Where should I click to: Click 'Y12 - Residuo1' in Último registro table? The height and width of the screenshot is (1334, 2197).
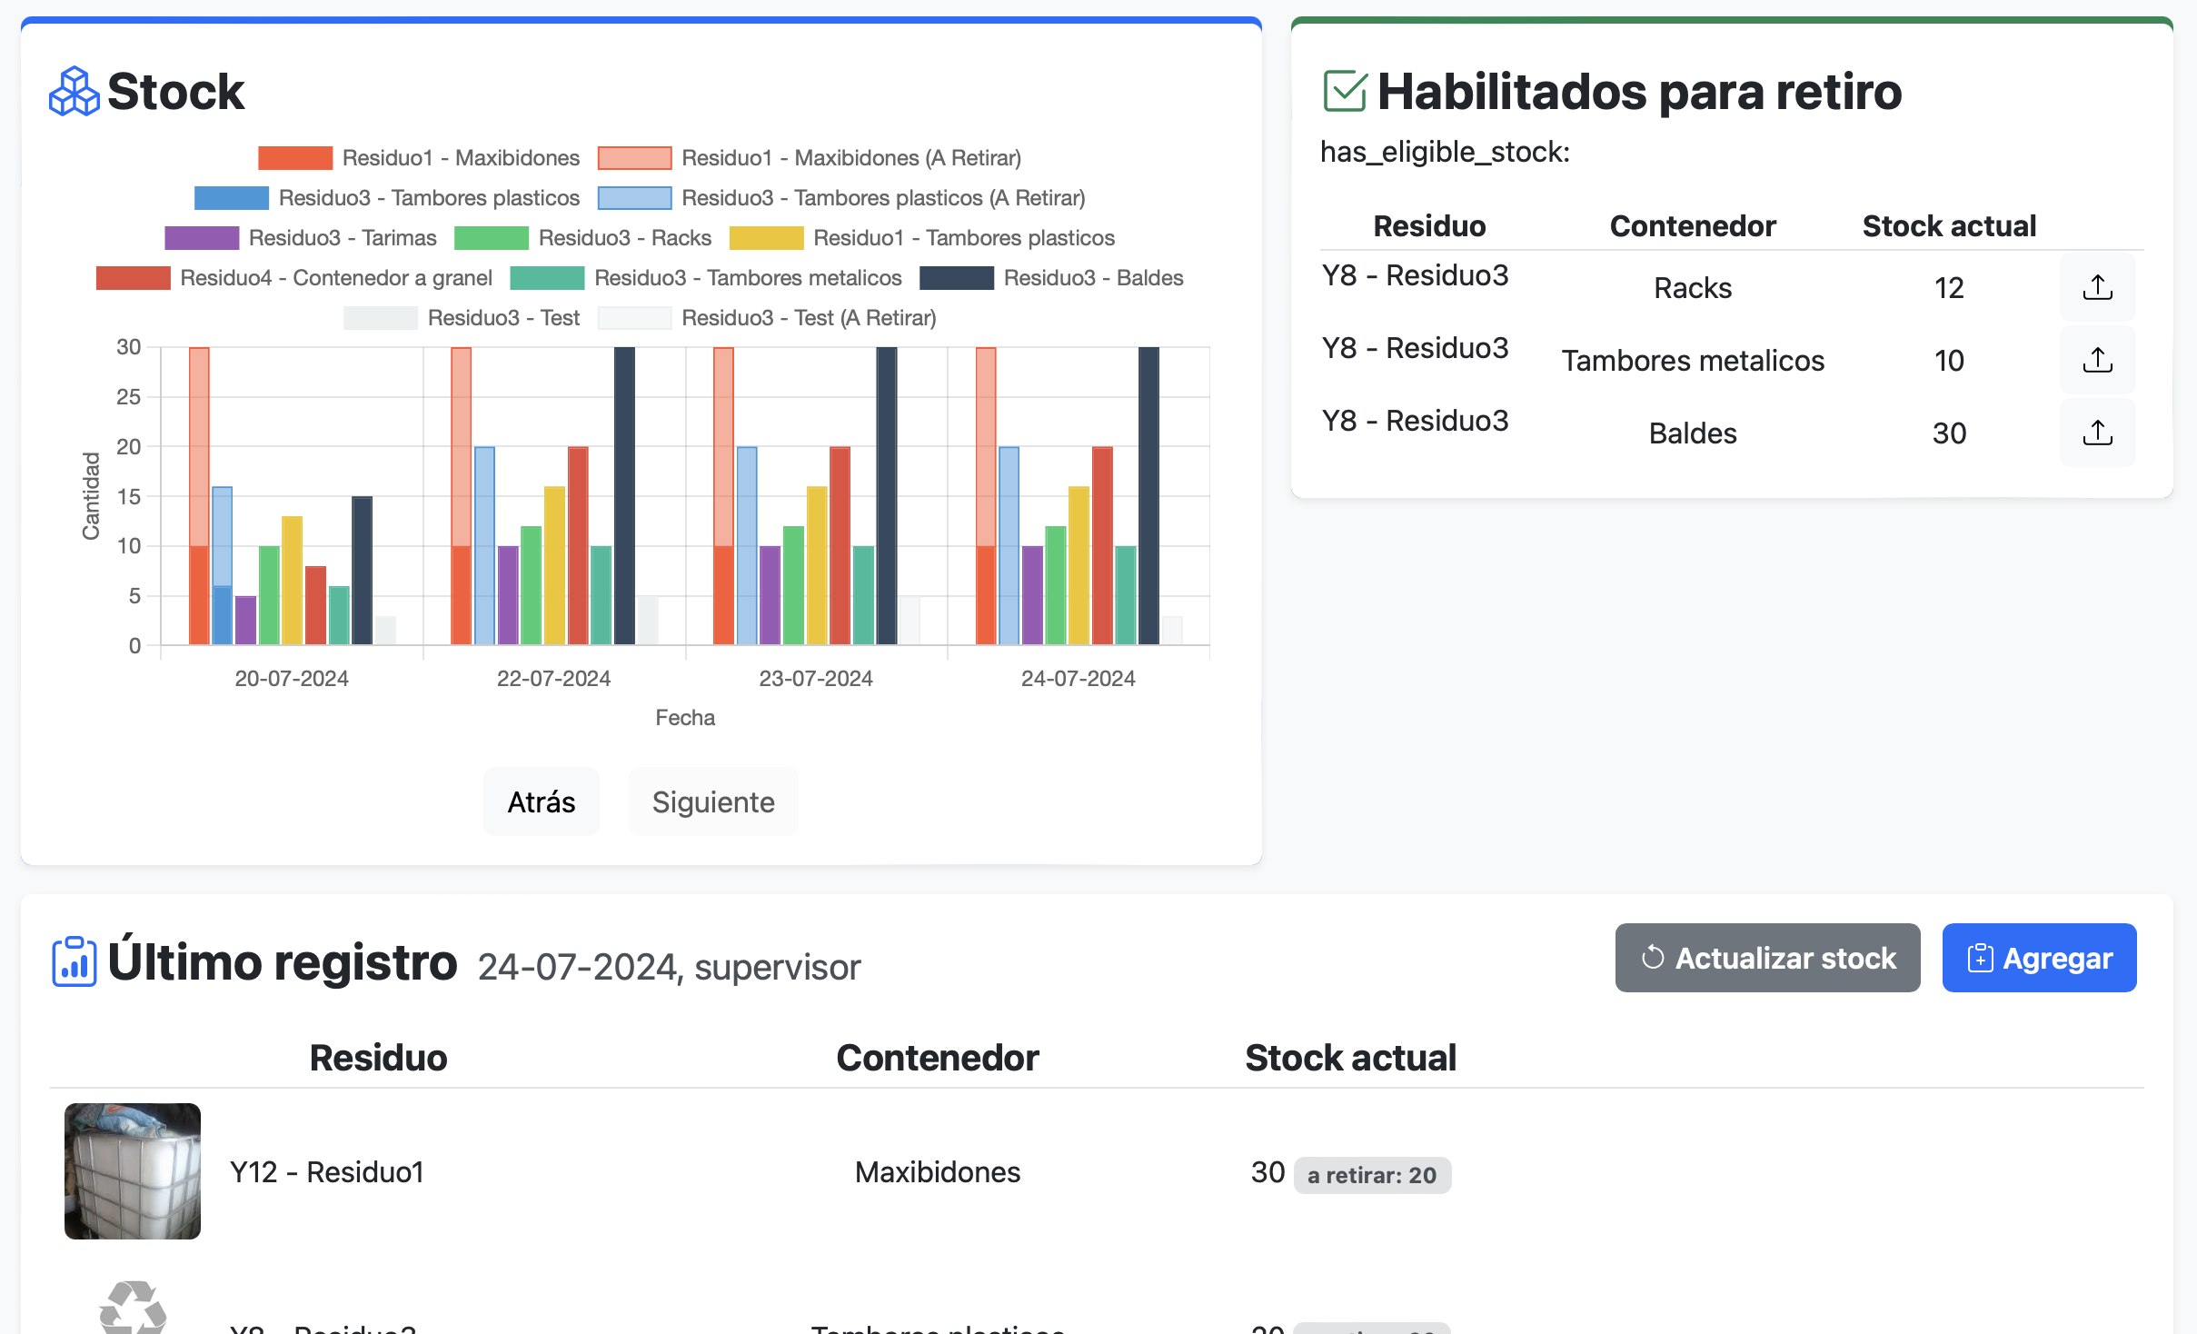click(x=327, y=1172)
